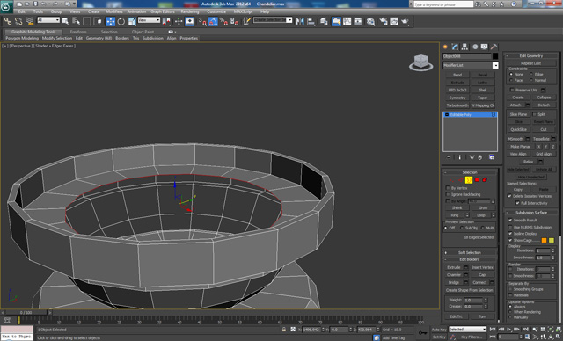Viewport: 563px width, 341px height.
Task: Click Go to End playback button
Action: pos(525,330)
